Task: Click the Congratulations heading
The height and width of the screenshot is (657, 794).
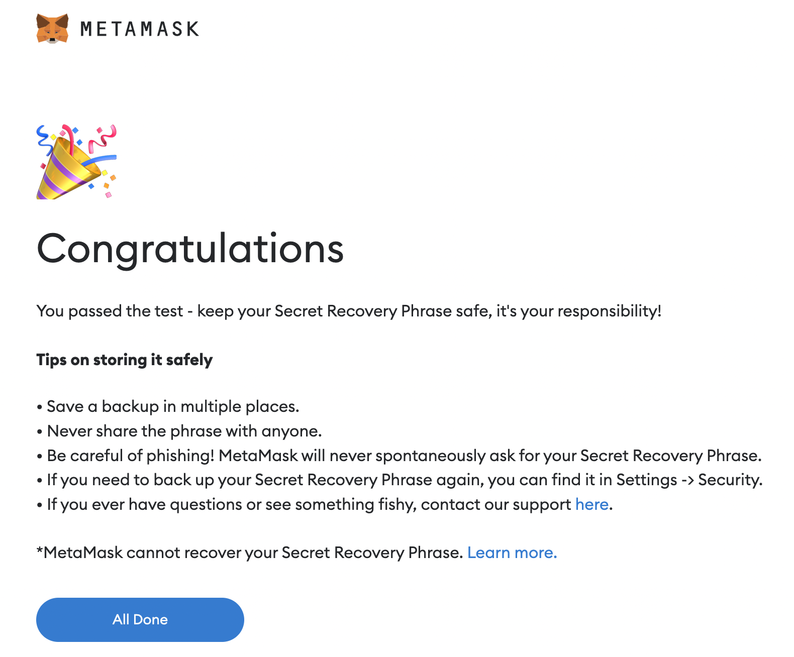Action: pos(190,249)
